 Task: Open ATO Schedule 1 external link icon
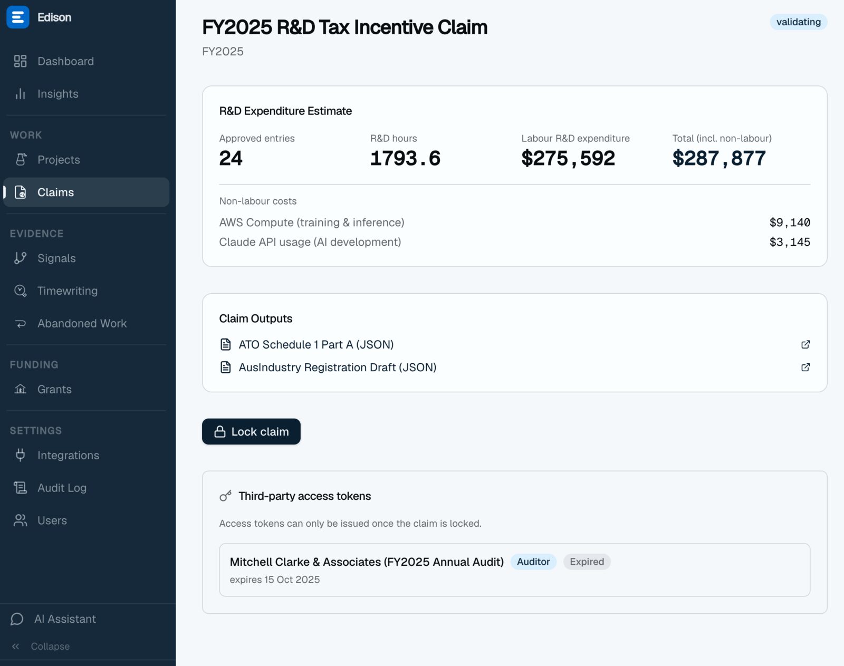(x=805, y=344)
